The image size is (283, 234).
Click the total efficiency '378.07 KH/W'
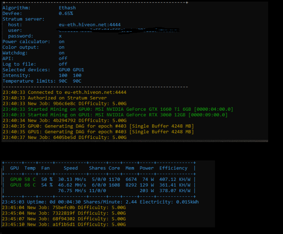pos(175,191)
